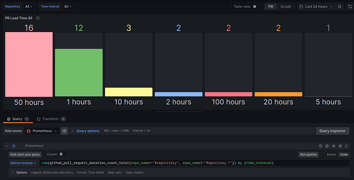Viewport: 354px width, 180px height.
Task: Delete query D with the trash icon
Action: (340, 146)
